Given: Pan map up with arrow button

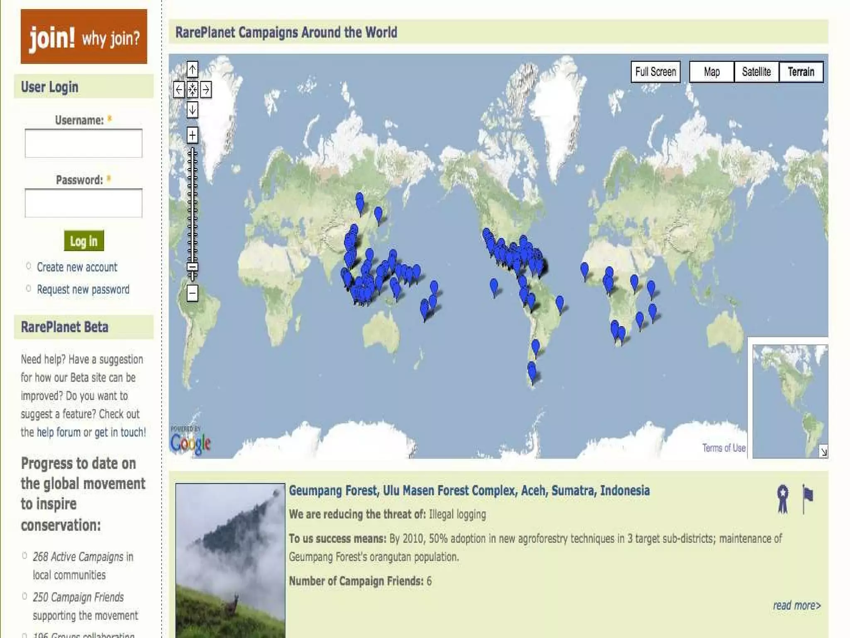Looking at the screenshot, I should coord(192,69).
